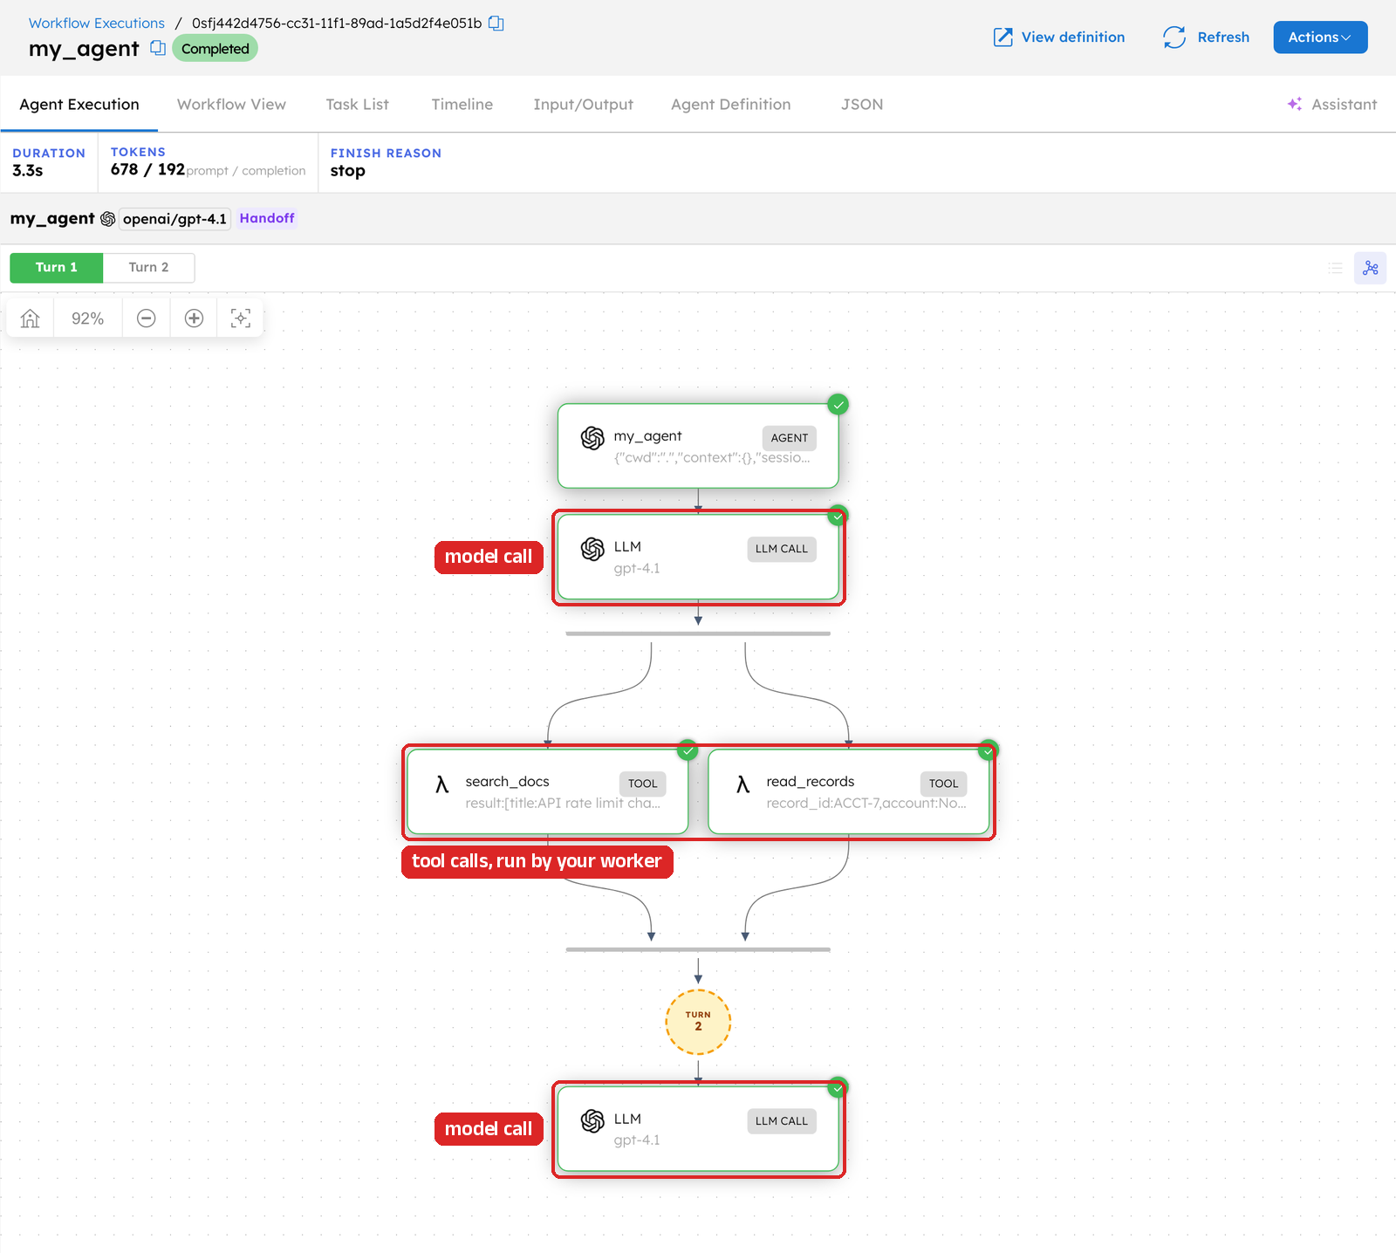The image size is (1396, 1253).
Task: Click the openai/gpt-4.1 model badge
Action: pos(174,219)
